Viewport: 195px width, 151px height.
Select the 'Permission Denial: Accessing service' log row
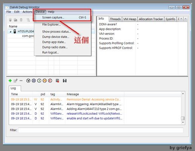[x=95, y=100]
